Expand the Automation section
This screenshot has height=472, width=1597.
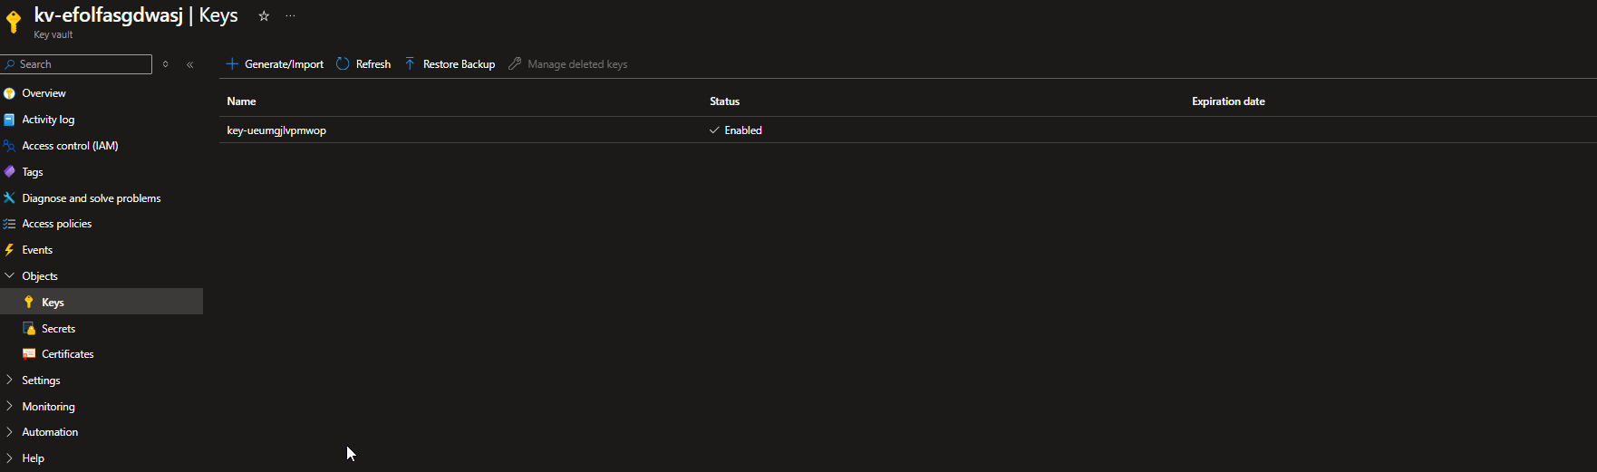(x=9, y=432)
